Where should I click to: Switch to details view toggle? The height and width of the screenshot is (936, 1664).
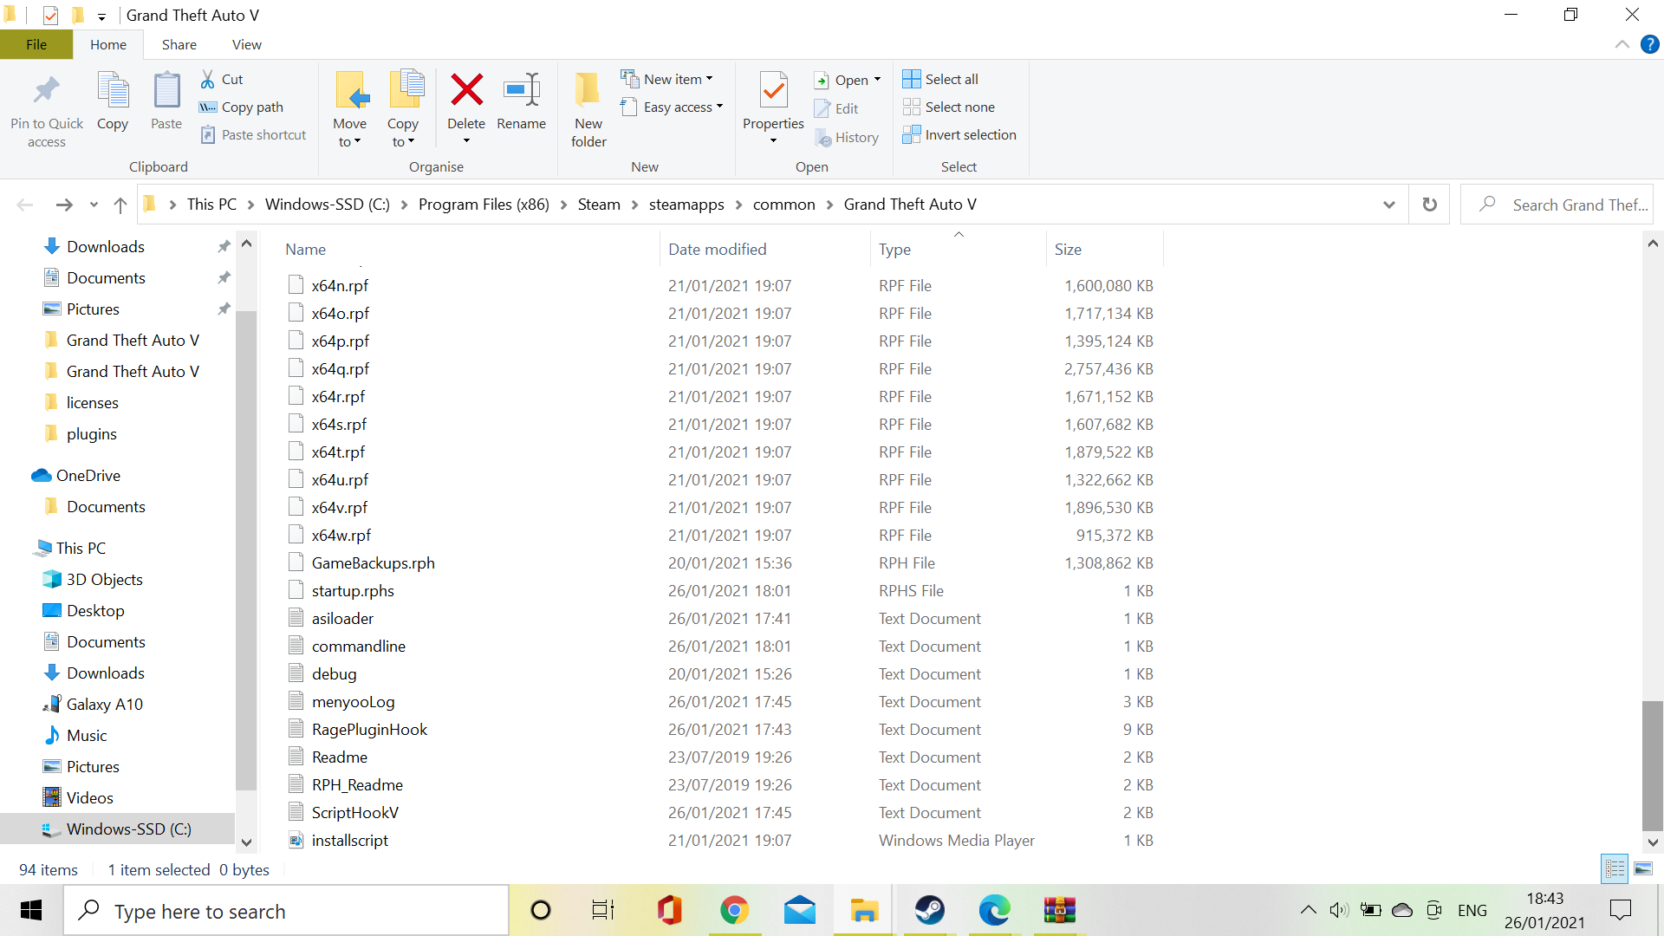point(1615,868)
